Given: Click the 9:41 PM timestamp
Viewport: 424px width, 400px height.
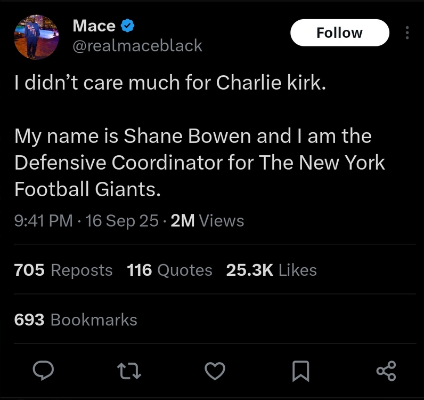Looking at the screenshot, I should tap(43, 221).
